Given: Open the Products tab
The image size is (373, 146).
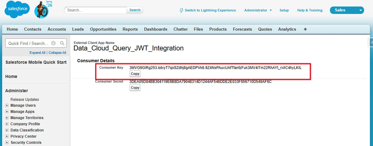Looking at the screenshot, I should [x=218, y=29].
